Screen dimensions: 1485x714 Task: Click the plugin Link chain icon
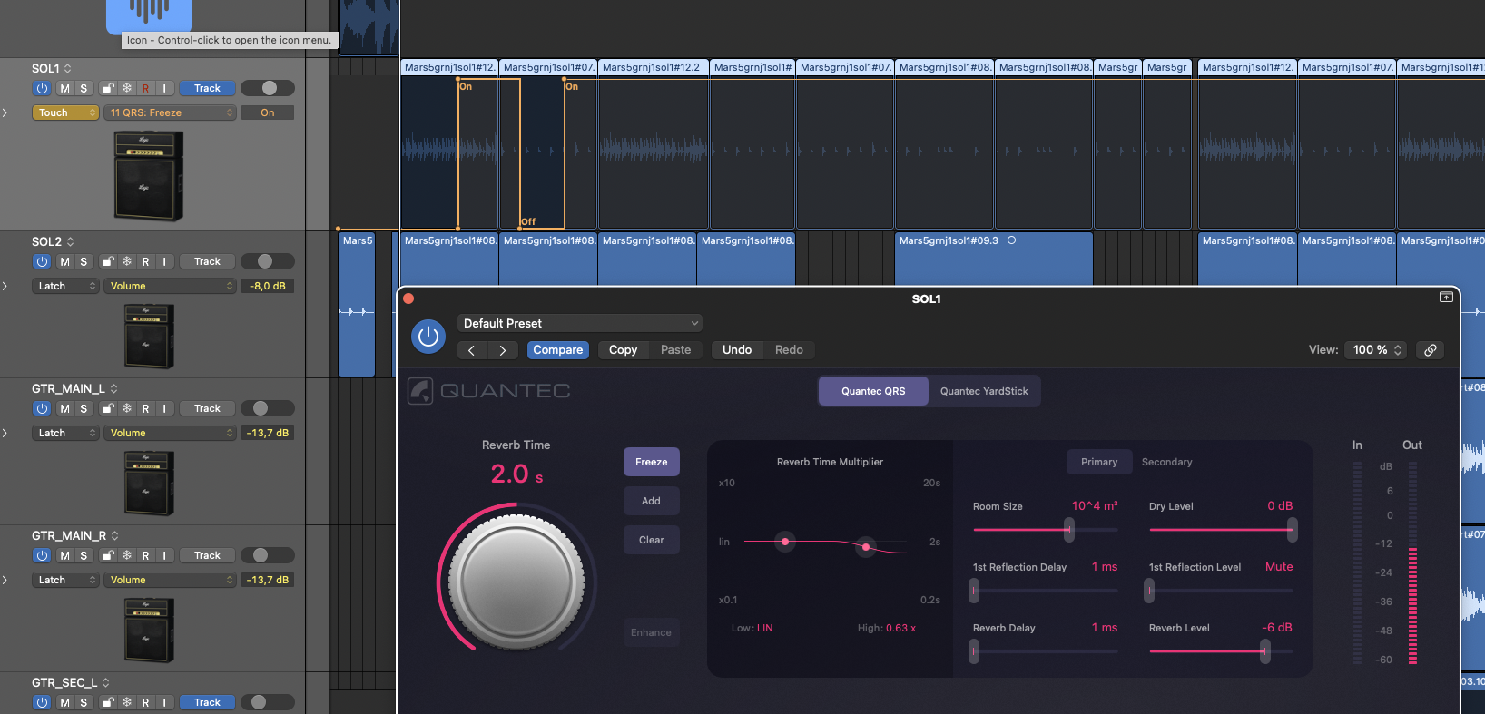click(1431, 350)
